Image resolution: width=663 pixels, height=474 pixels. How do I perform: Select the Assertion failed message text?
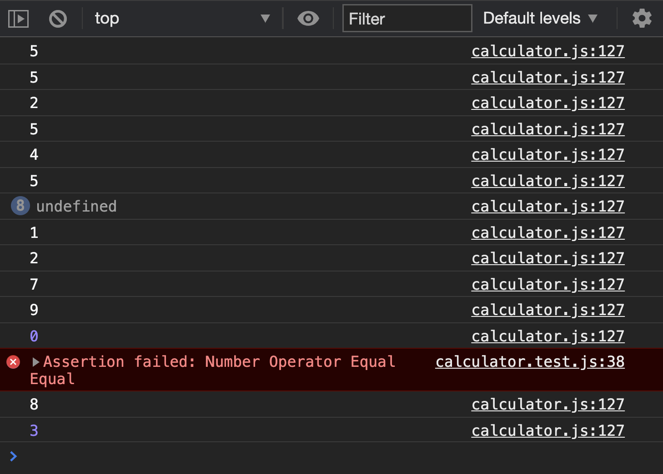[x=218, y=362]
